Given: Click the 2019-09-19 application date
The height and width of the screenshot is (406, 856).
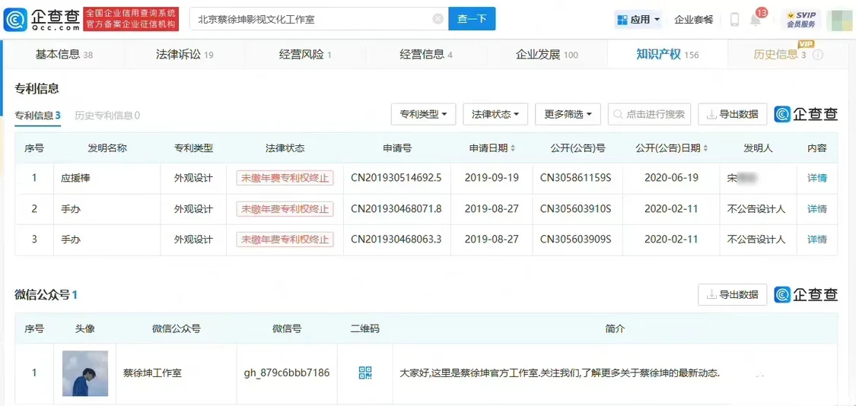Looking at the screenshot, I should pos(492,178).
